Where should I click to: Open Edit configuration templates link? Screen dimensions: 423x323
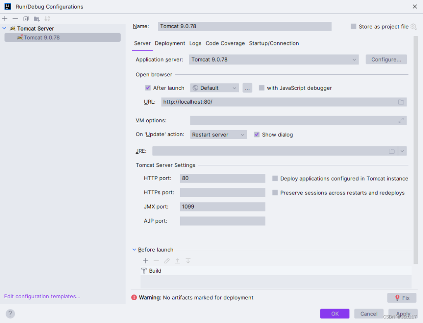(42, 296)
